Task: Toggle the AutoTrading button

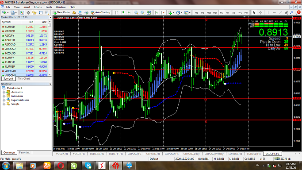Action: pyautogui.click(x=100, y=12)
